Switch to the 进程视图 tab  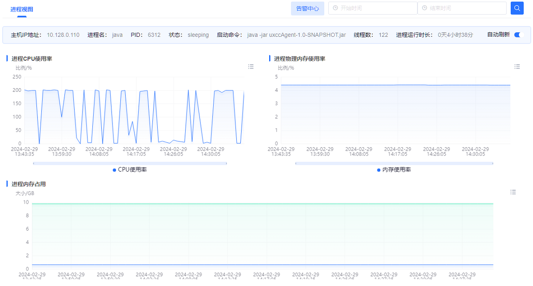pyautogui.click(x=22, y=9)
